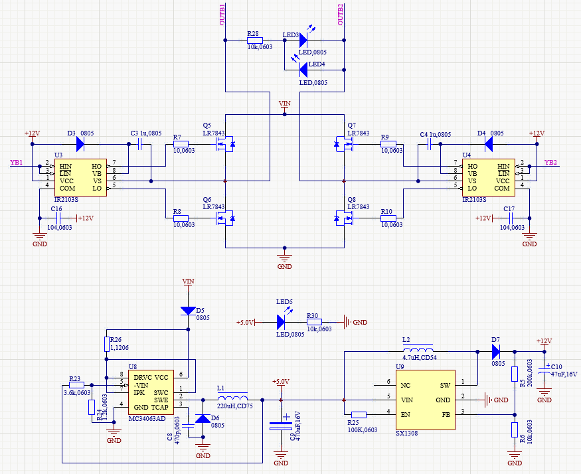Image resolution: width=581 pixels, height=474 pixels.
Task: Click resistor R23 body
Action: (x=77, y=385)
